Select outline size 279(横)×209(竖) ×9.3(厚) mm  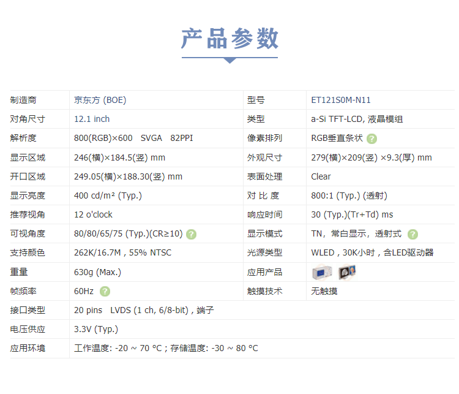[371, 157]
